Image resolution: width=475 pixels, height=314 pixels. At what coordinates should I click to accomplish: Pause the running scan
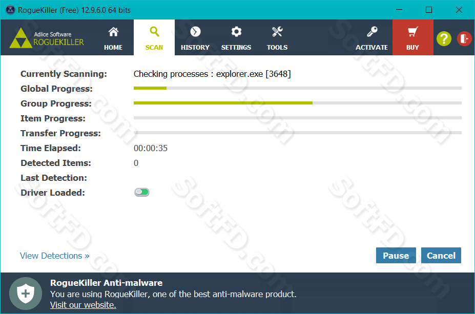pos(396,256)
